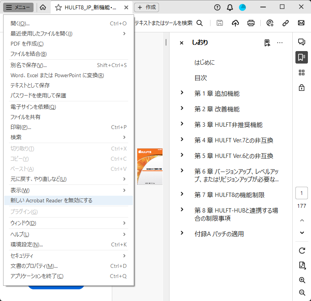
Task: Choose 印刷(P)... menu item
Action: point(69,127)
